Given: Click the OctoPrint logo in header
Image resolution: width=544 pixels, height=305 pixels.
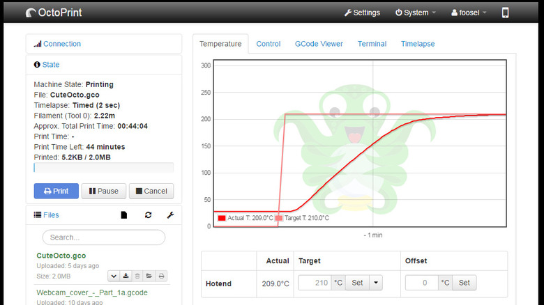Looking at the screenshot, I should coord(54,13).
